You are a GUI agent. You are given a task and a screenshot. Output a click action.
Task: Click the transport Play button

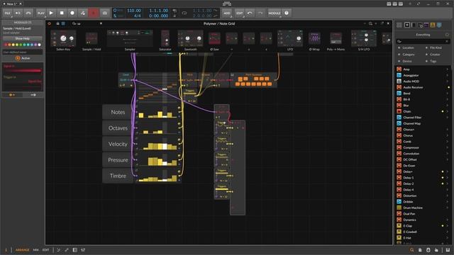[51, 13]
